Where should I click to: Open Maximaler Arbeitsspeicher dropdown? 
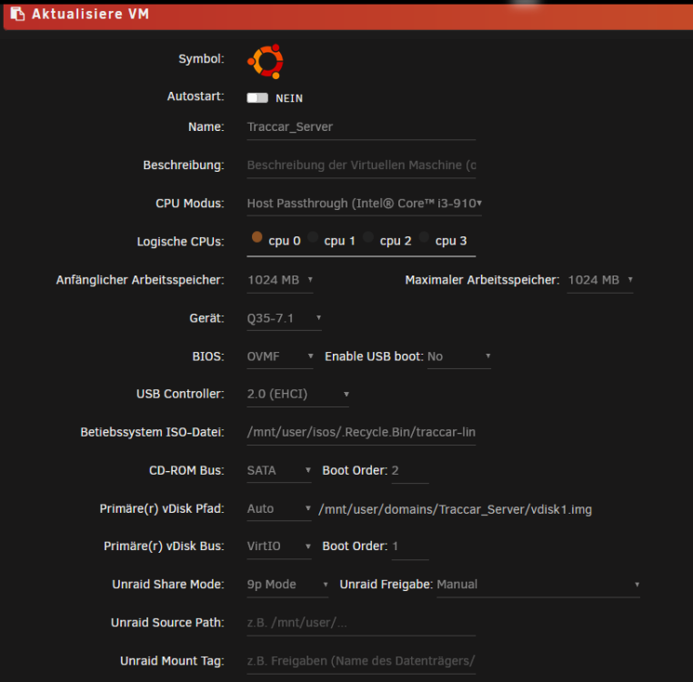599,280
